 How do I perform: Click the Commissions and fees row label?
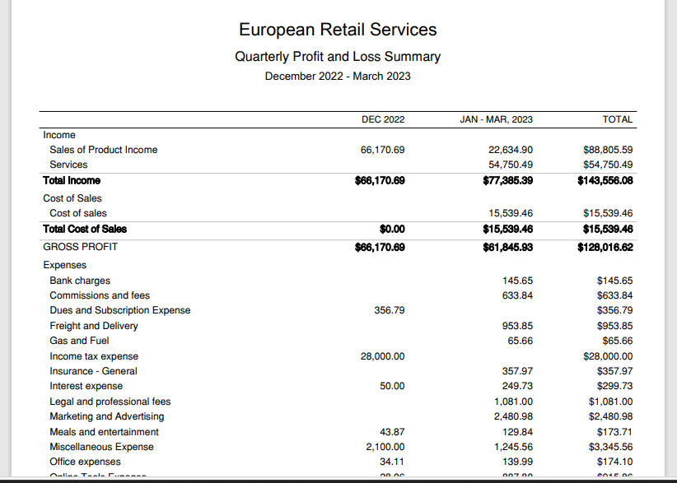[x=100, y=295]
